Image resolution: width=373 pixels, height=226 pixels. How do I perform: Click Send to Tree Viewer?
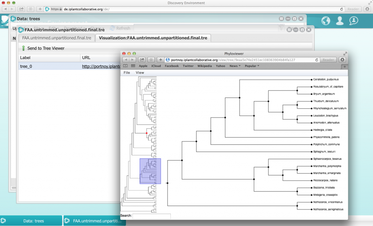click(x=43, y=48)
